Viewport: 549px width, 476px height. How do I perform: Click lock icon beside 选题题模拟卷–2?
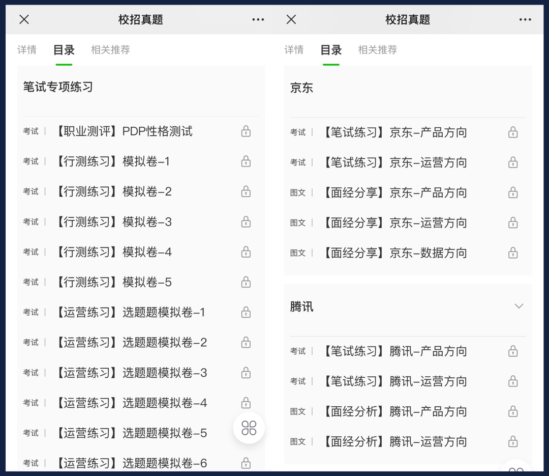click(x=246, y=342)
